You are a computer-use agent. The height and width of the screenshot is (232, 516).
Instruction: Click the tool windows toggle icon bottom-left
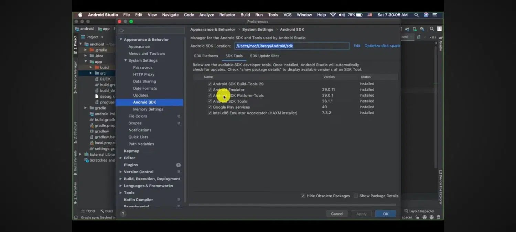pyautogui.click(x=75, y=218)
